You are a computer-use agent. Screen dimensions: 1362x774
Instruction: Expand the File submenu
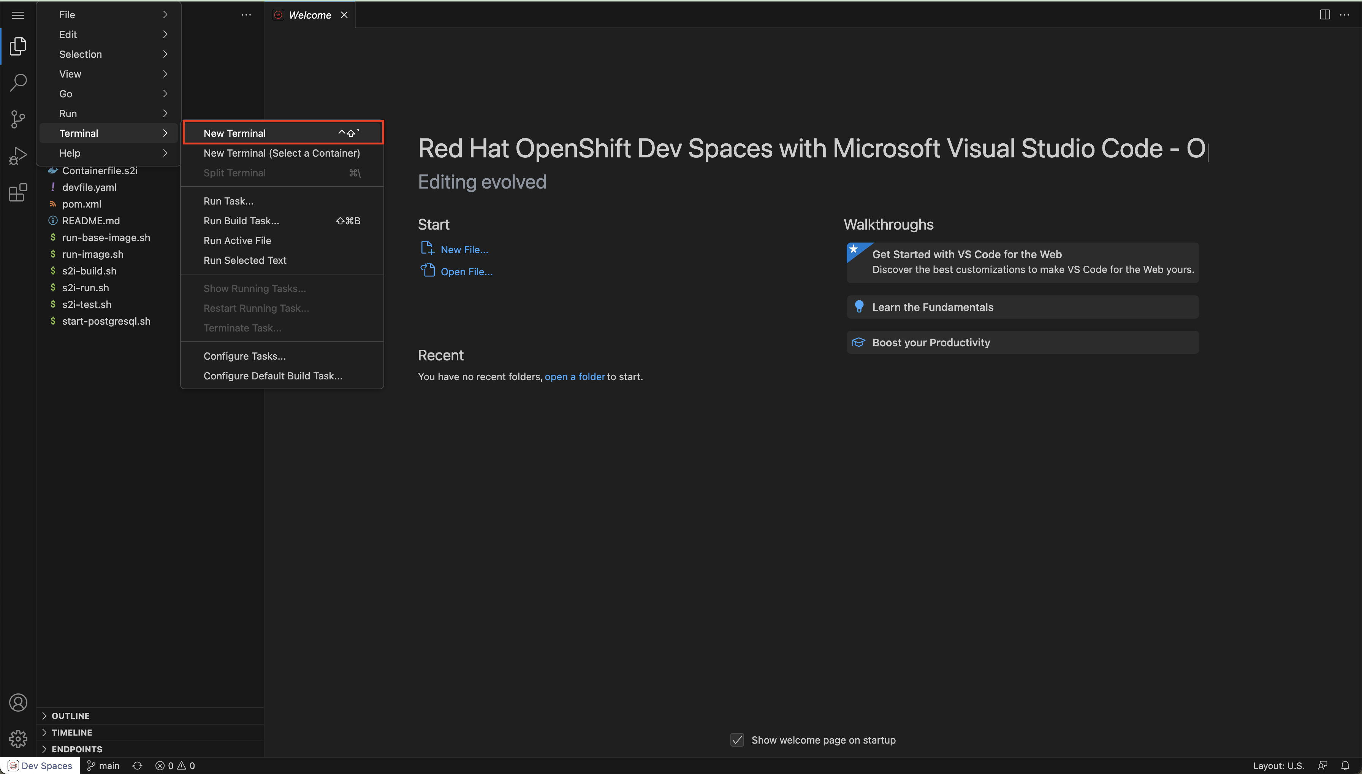pyautogui.click(x=109, y=15)
